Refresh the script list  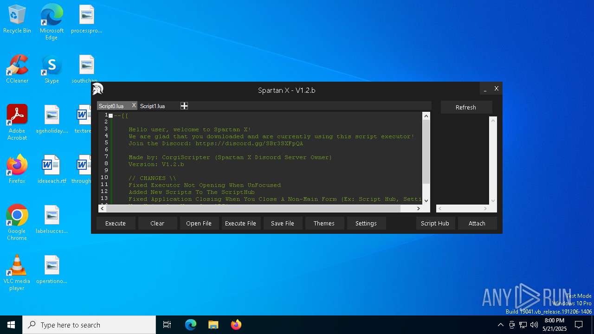(466, 107)
